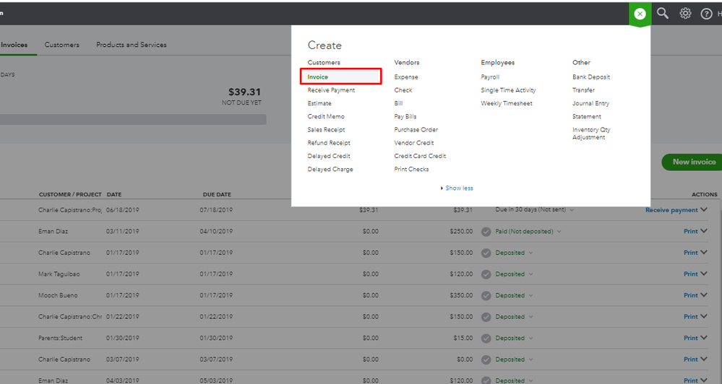This screenshot has height=384, width=722.
Task: Click the Deposited checkmark icon for Parents:Student
Action: coord(486,338)
